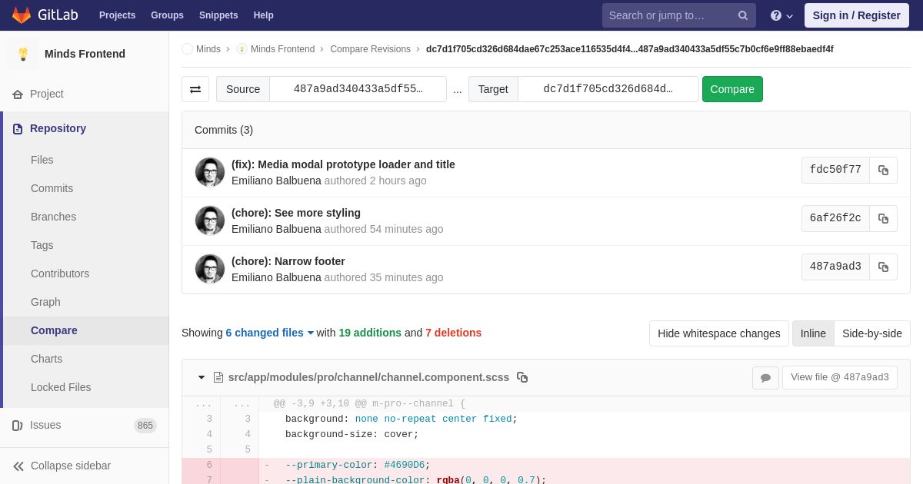This screenshot has width=923, height=484.
Task: Open the Groups menu
Action: (x=167, y=15)
